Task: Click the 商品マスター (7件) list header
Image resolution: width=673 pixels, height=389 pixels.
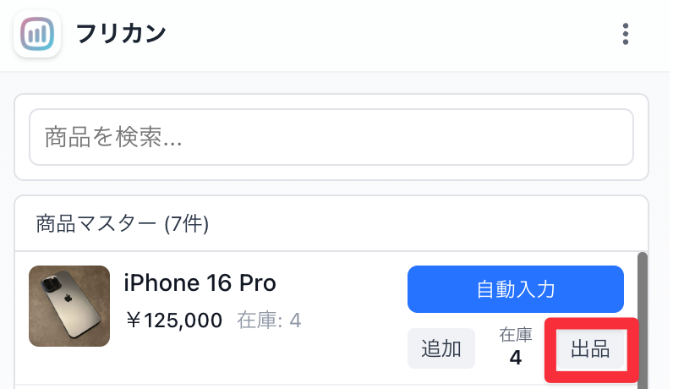Action: pyautogui.click(x=122, y=223)
